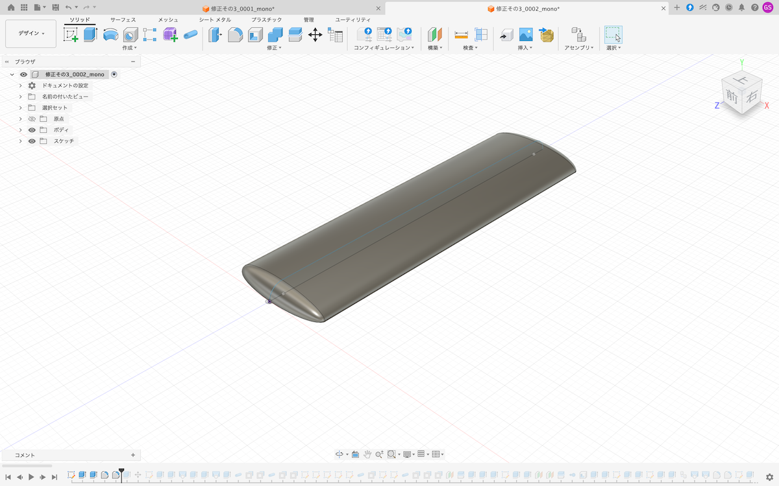
Task: Play the timeline
Action: [31, 477]
